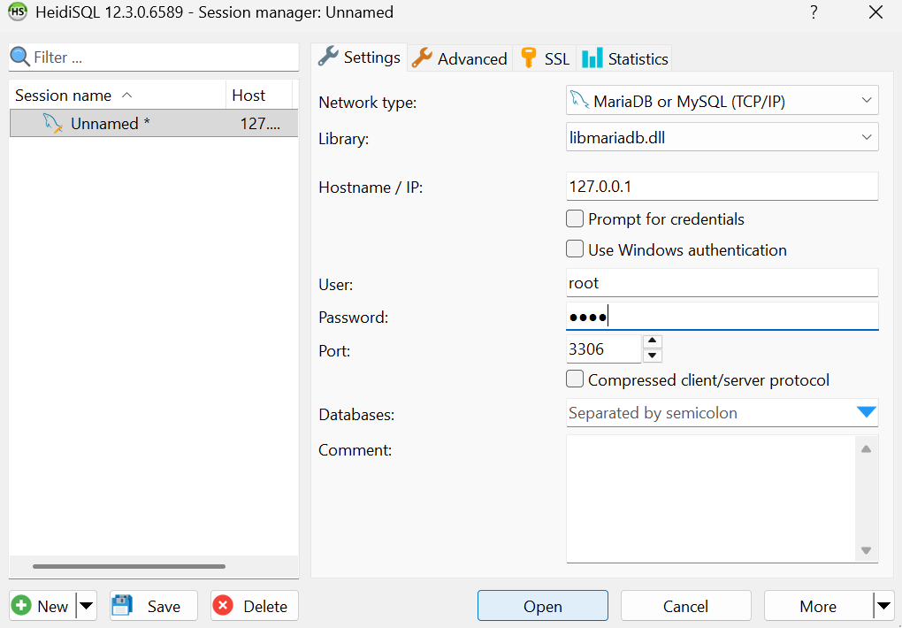Click the Comment text area
Viewport: 902px width, 628px height.
(710, 499)
